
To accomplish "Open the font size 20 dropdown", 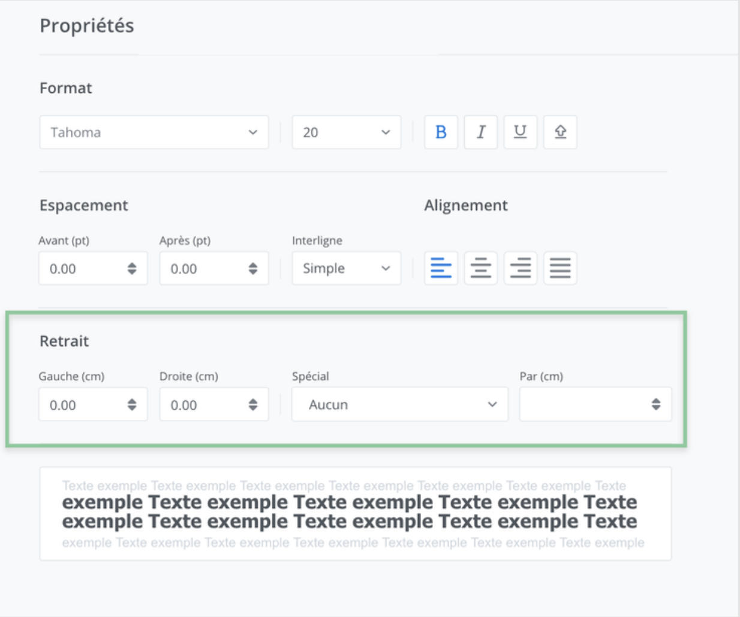I will pyautogui.click(x=346, y=132).
